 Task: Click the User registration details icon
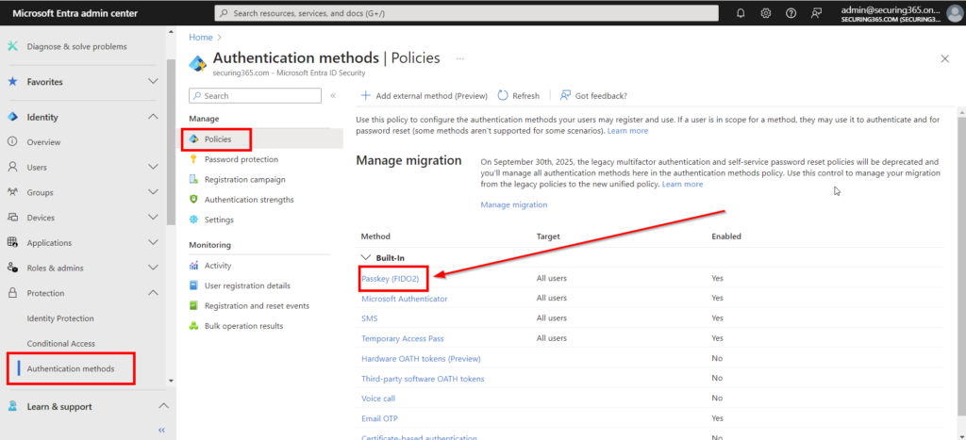coord(193,285)
